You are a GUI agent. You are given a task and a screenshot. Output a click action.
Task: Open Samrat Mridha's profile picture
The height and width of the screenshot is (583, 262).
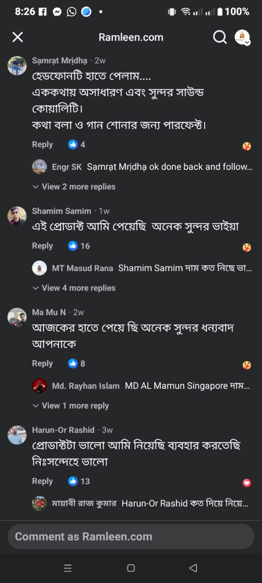pyautogui.click(x=17, y=66)
